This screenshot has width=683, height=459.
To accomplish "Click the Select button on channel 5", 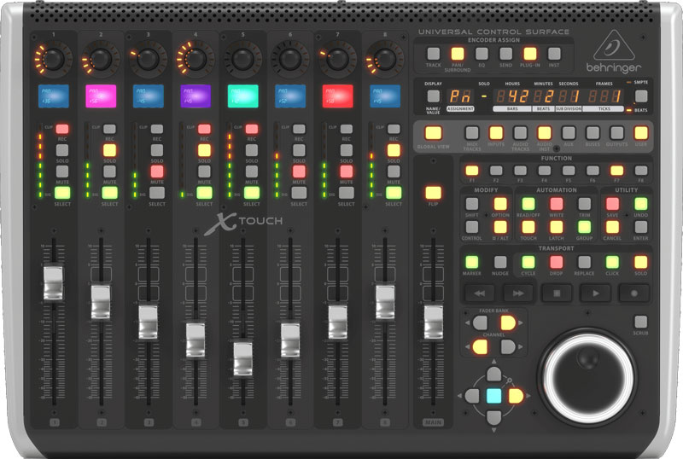I will point(251,193).
